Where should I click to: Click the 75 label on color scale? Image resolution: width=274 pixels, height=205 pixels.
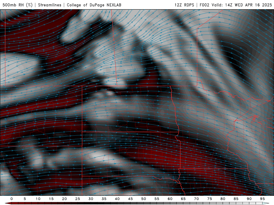[210, 199]
